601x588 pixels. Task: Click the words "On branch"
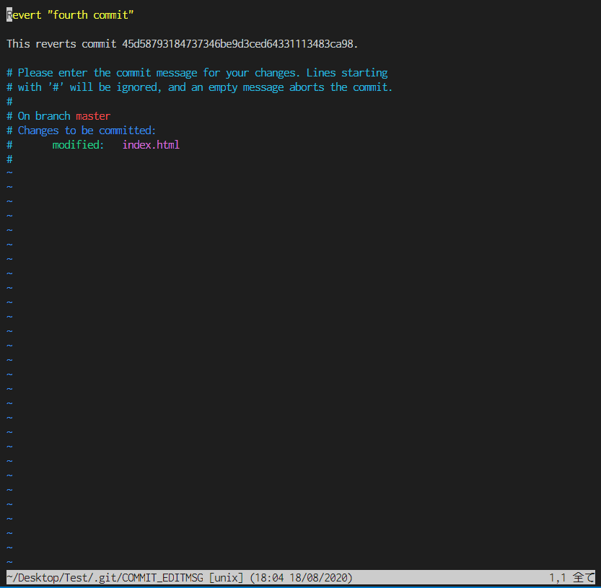[44, 116]
